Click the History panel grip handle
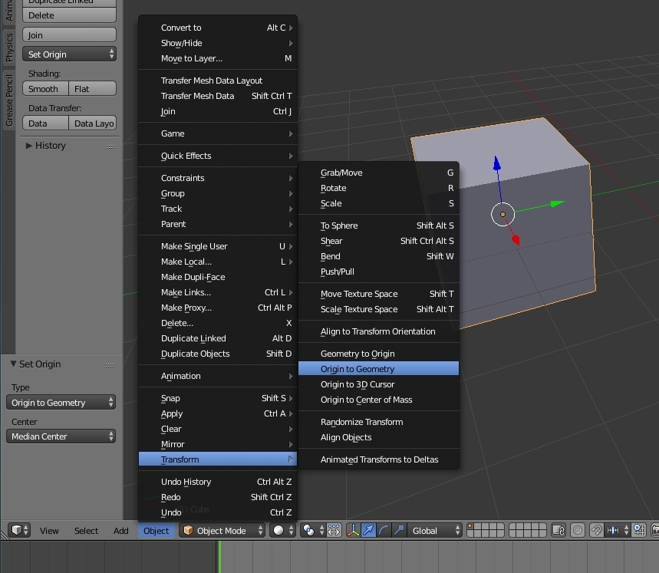The image size is (659, 573). (x=110, y=147)
